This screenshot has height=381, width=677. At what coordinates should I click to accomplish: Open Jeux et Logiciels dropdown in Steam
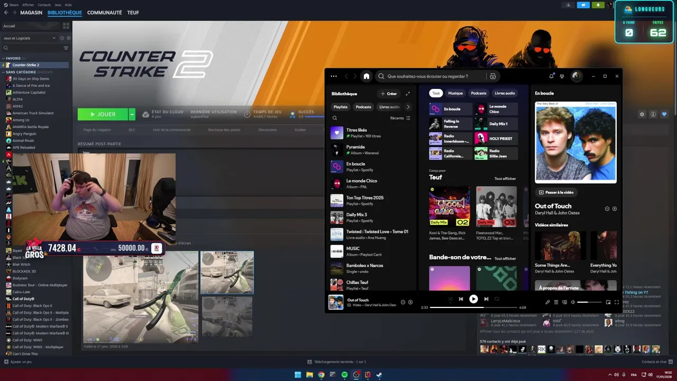point(29,38)
